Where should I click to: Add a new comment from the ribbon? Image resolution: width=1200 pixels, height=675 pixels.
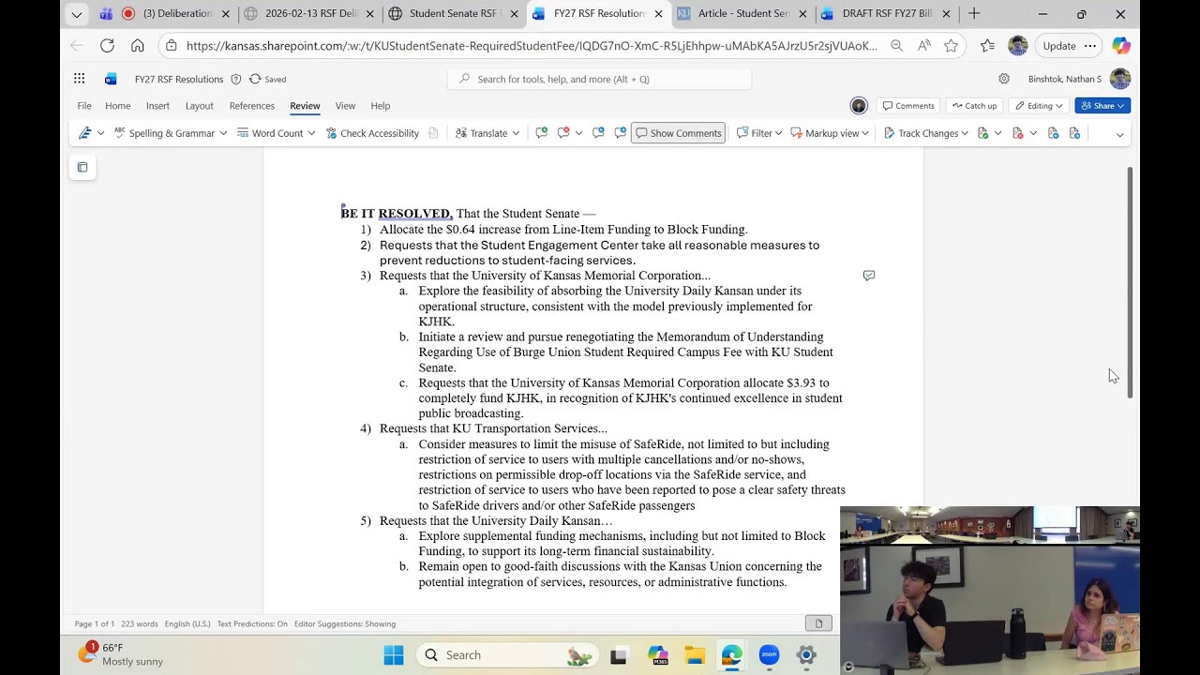542,133
